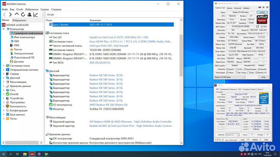Open the user/manage icon in AIDA64 toolbar
Viewport: 280px width, 157px height.
[29, 15]
